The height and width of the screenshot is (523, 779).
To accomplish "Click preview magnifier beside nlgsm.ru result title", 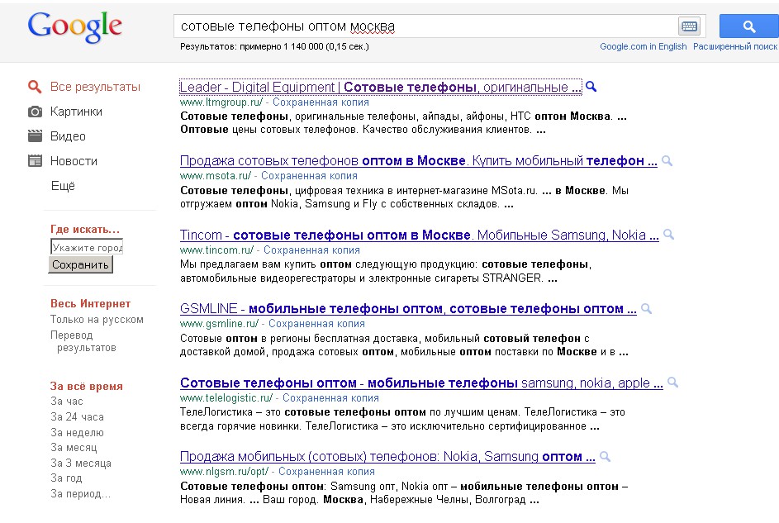I will tap(605, 456).
